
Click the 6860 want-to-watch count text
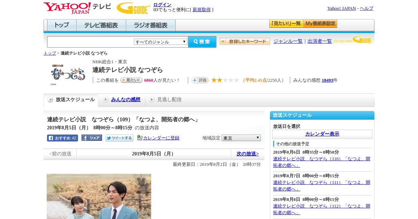149,80
